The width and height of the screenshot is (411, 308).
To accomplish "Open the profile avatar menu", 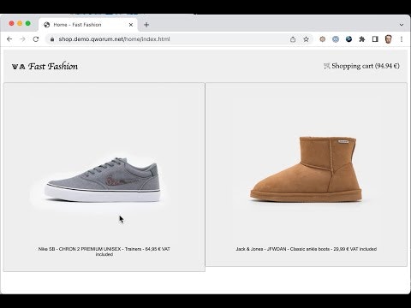I will (x=388, y=39).
